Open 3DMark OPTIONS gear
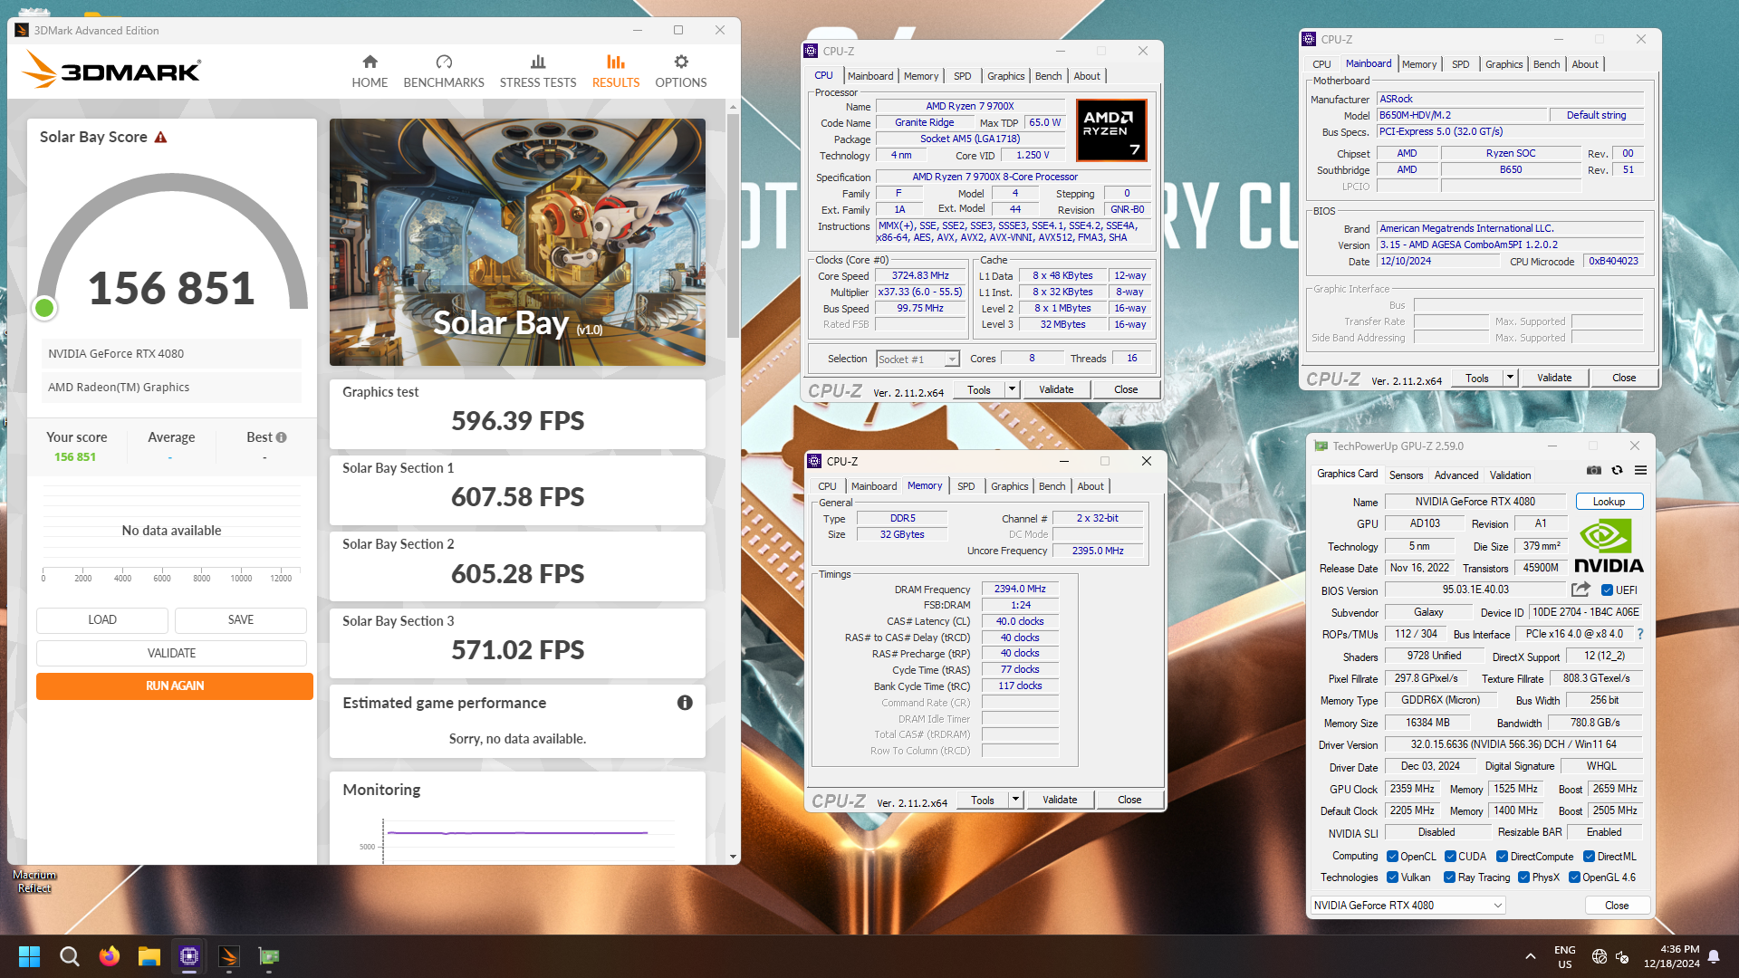The image size is (1739, 978). (x=681, y=72)
